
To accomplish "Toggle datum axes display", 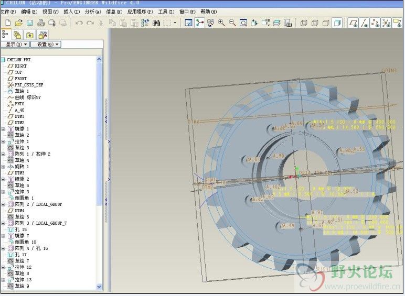I will coord(365,23).
